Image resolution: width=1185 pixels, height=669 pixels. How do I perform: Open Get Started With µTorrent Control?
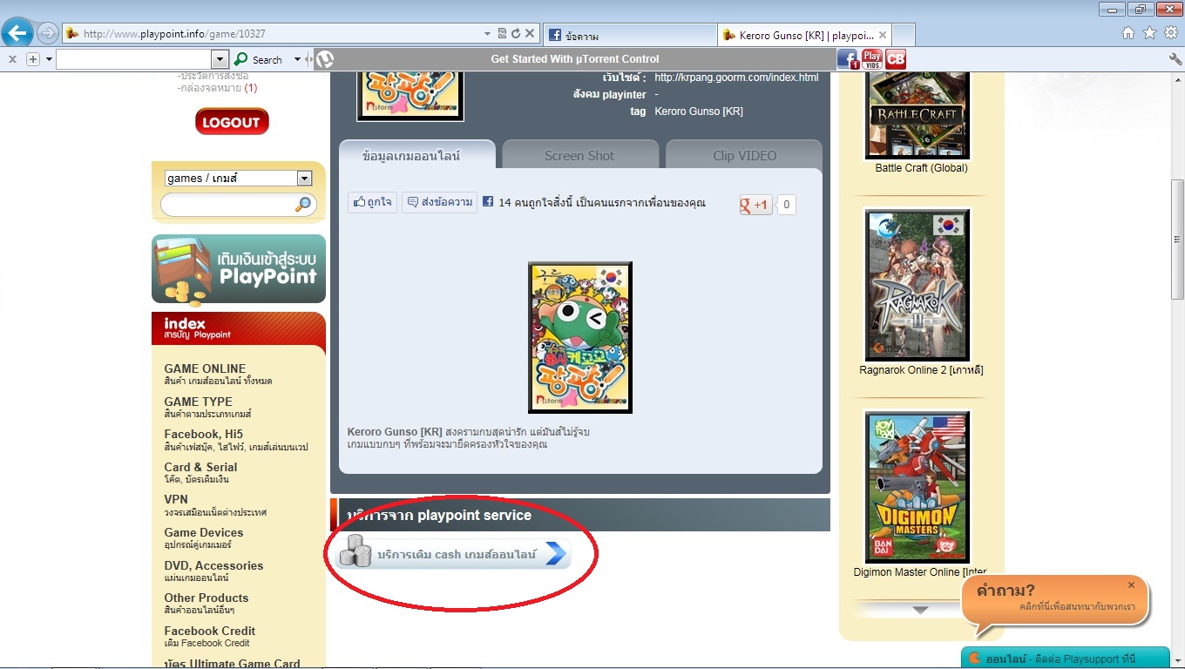[x=575, y=59]
